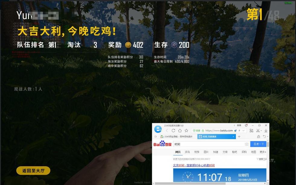The height and width of the screenshot is (185, 296).
Task: Click the rocket acceleration icon in address bar
Action: click(x=235, y=130)
